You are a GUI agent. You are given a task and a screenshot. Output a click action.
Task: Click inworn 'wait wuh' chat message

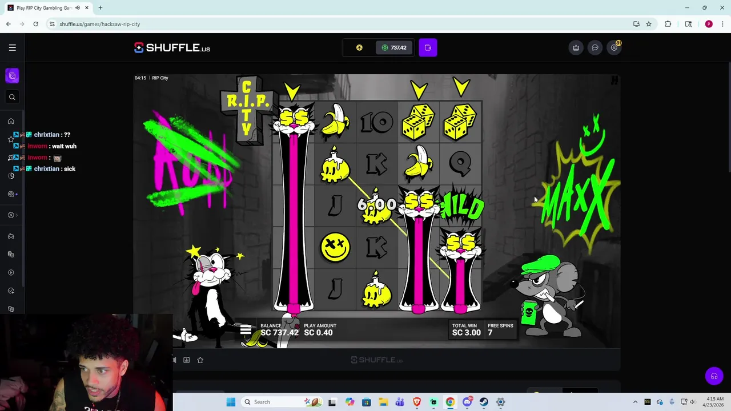click(46, 146)
